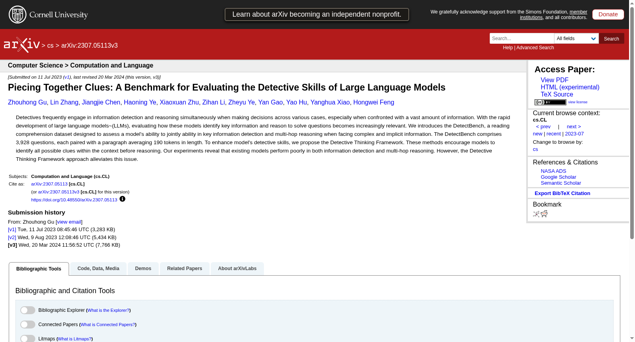Bookmark paper on BibSonomy icon
The image size is (635, 342).
(x=536, y=214)
